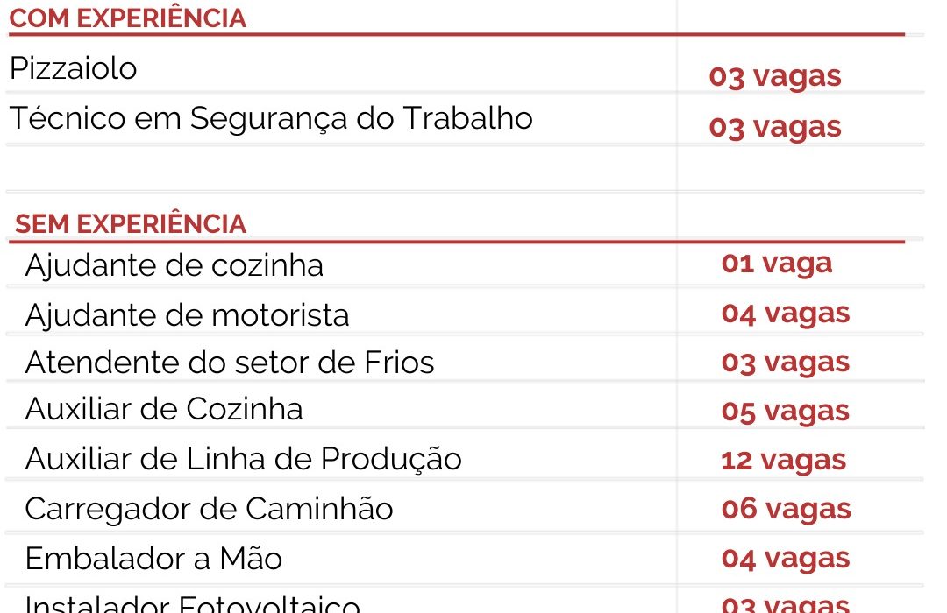Click vacancies for Técnico em Segurança do Trabalho

(775, 127)
